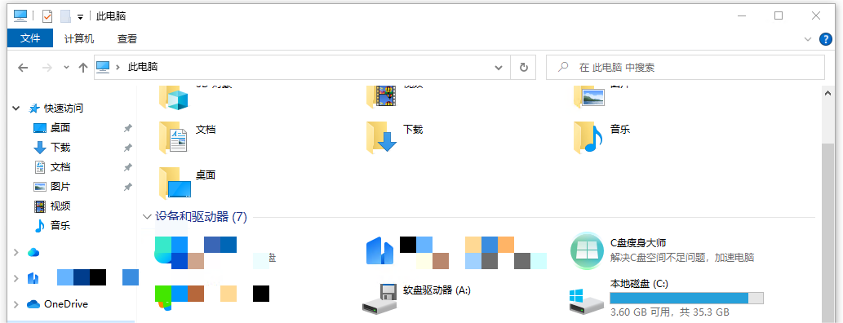Click the computer icon in address bar
843x323 pixels.
pyautogui.click(x=103, y=67)
